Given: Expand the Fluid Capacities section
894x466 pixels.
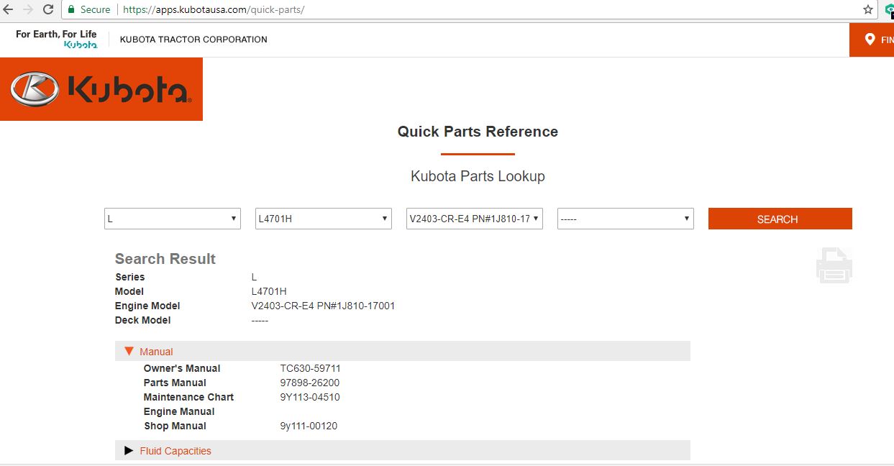Looking at the screenshot, I should pyautogui.click(x=403, y=450).
